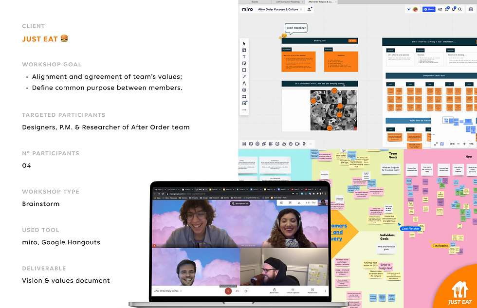Toggle the camera button in Meet
477x308 pixels.
(x=246, y=291)
